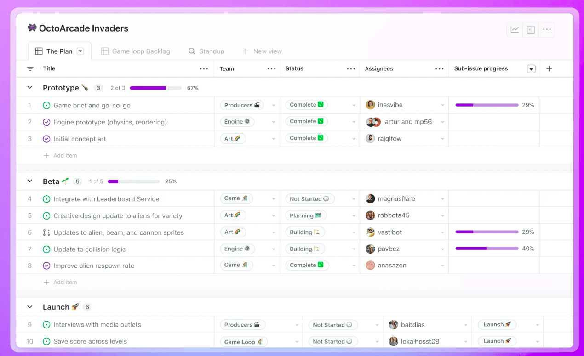Image resolution: width=584 pixels, height=356 pixels.
Task: Add item under Prototype group
Action: tap(60, 156)
